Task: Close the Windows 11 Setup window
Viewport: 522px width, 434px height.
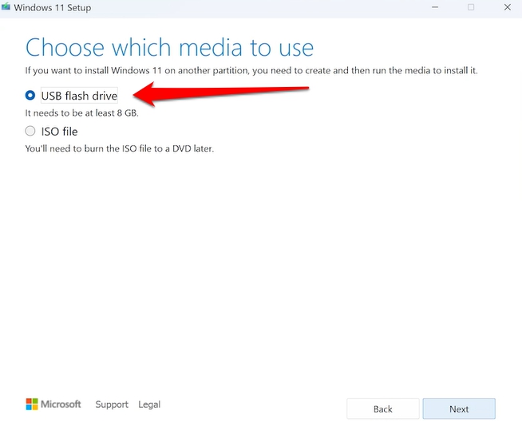Action: tap(507, 7)
